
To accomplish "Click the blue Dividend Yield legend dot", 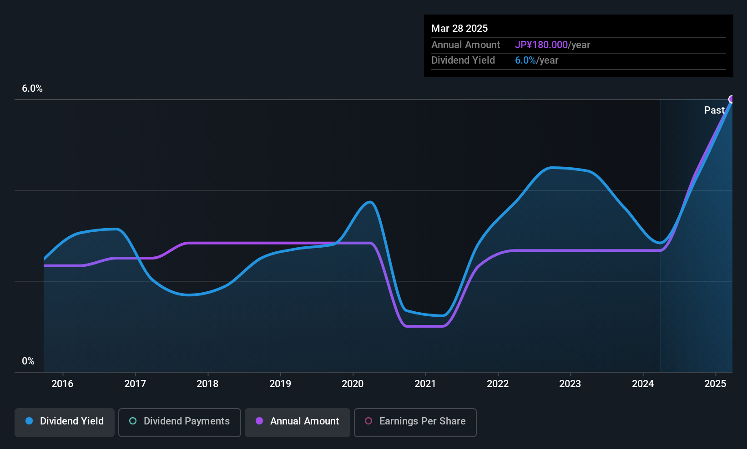I will [x=29, y=421].
